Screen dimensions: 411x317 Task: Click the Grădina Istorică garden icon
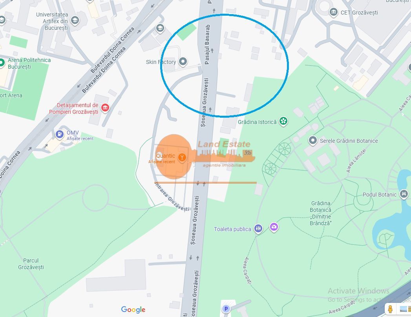tap(283, 121)
